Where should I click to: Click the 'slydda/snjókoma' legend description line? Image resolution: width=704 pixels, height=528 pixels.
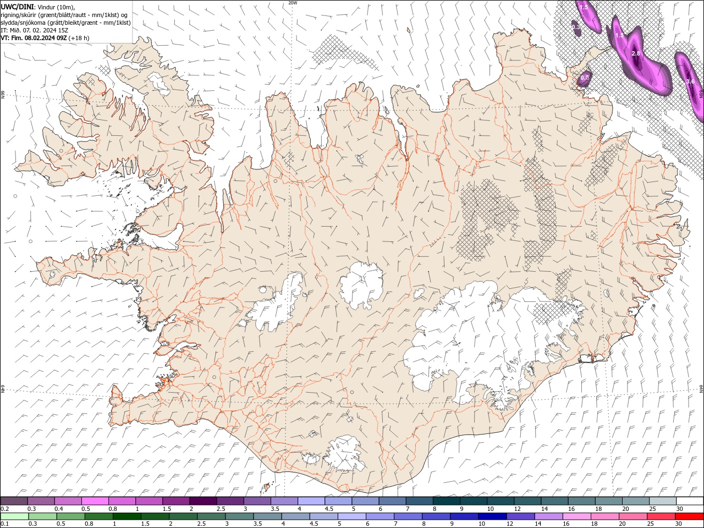pyautogui.click(x=65, y=23)
